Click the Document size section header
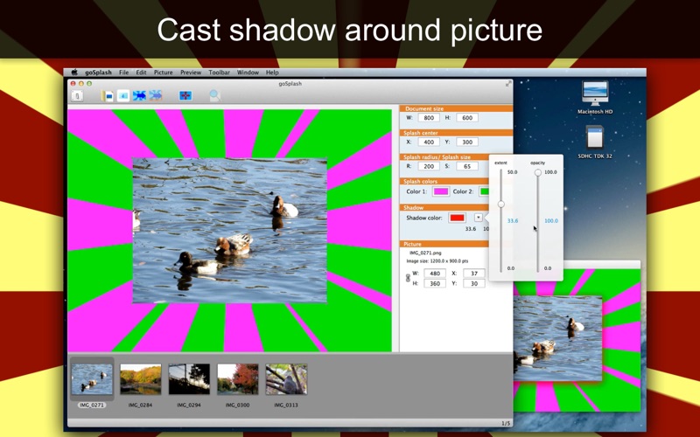The width and height of the screenshot is (700, 437). [x=456, y=108]
